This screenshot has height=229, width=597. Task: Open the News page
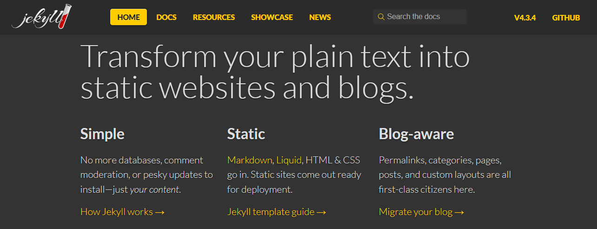(x=320, y=17)
